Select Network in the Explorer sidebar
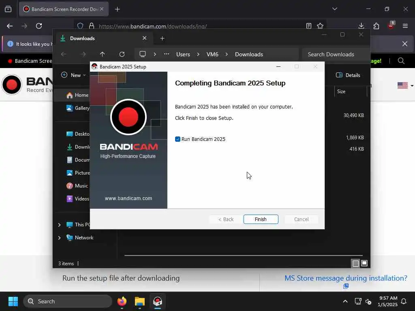Viewport: 415px width, 311px height. tap(84, 237)
